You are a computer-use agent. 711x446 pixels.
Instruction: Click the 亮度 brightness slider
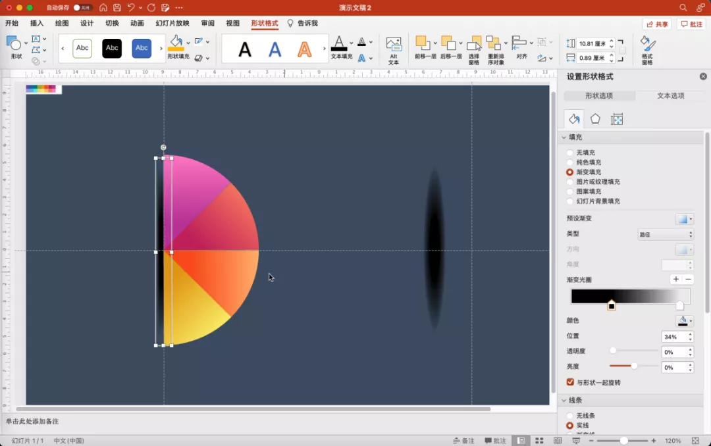(x=634, y=366)
